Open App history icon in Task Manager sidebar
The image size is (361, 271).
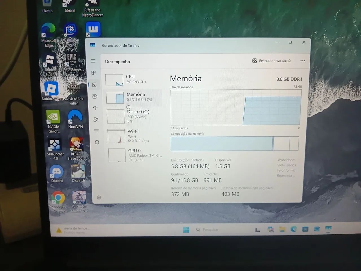click(95, 97)
